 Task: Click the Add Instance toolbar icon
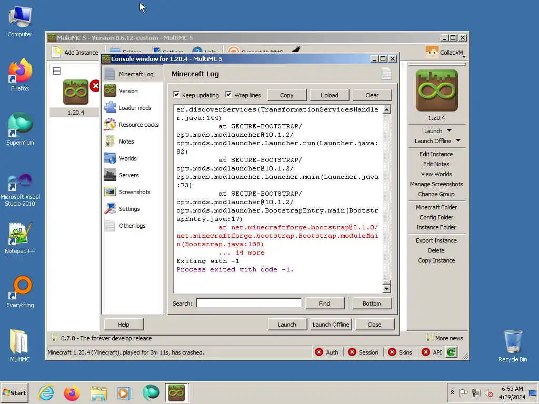[56, 52]
